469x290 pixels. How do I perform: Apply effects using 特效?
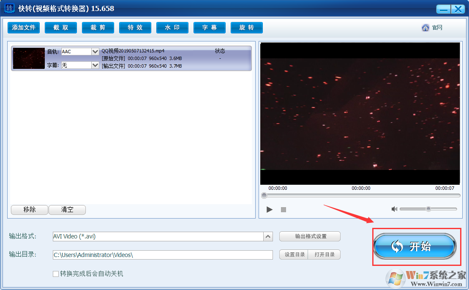[x=135, y=27]
